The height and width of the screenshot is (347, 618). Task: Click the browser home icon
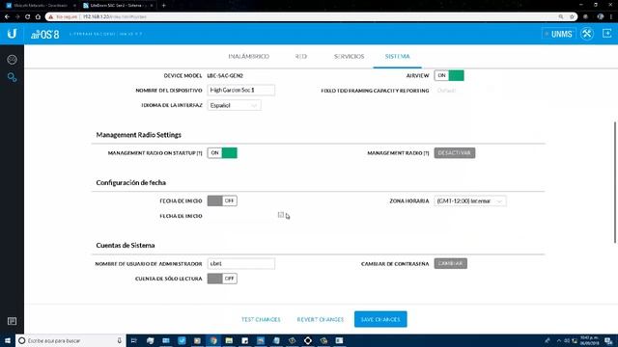tap(38, 17)
